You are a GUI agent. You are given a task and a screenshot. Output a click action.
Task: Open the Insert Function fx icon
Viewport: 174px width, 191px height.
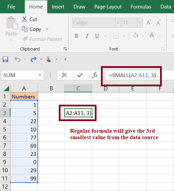pos(95,75)
